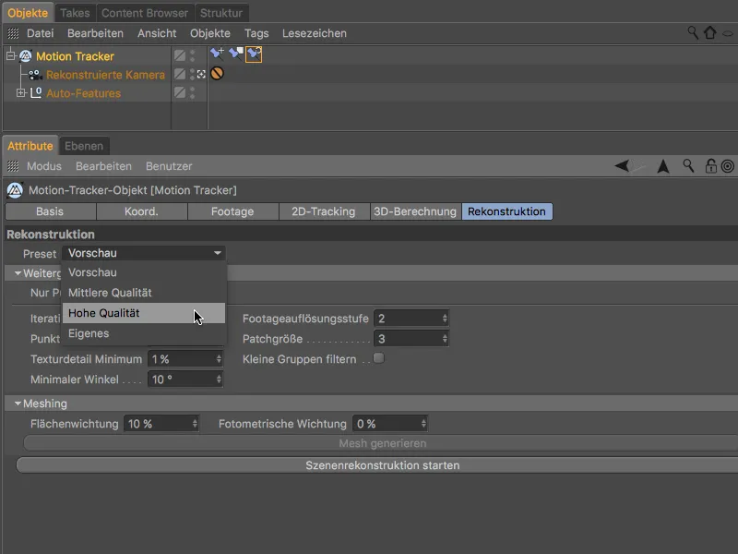This screenshot has height=554, width=738.
Task: Switch to the Basis tab
Action: [x=51, y=211]
